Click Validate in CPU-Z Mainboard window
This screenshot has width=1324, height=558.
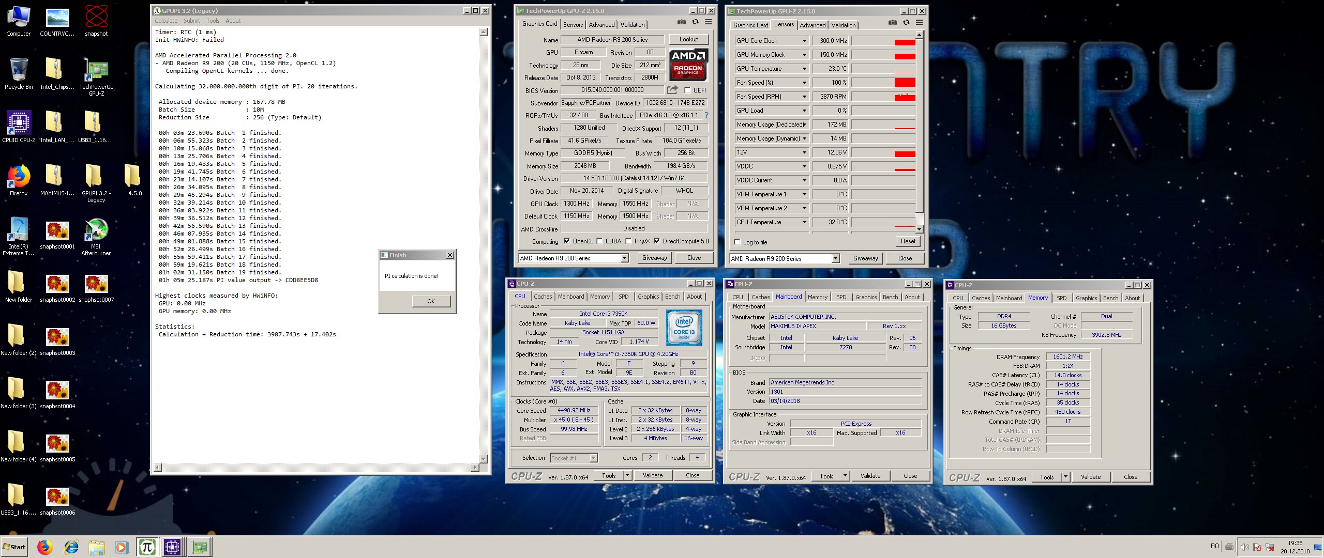pyautogui.click(x=870, y=476)
